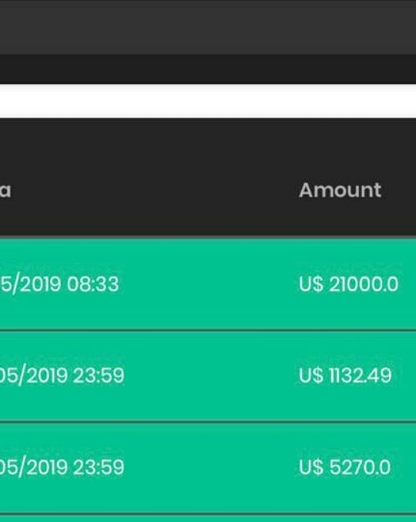Image resolution: width=416 pixels, height=522 pixels.
Task: Open the transaction row containing U$ 1132.49
Action: tap(208, 376)
